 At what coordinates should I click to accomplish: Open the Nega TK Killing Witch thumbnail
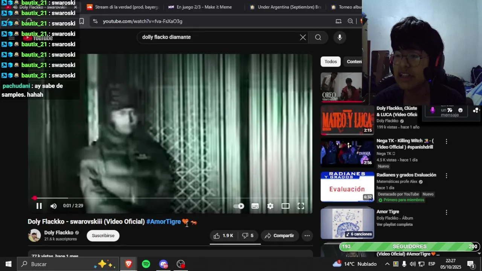click(347, 152)
